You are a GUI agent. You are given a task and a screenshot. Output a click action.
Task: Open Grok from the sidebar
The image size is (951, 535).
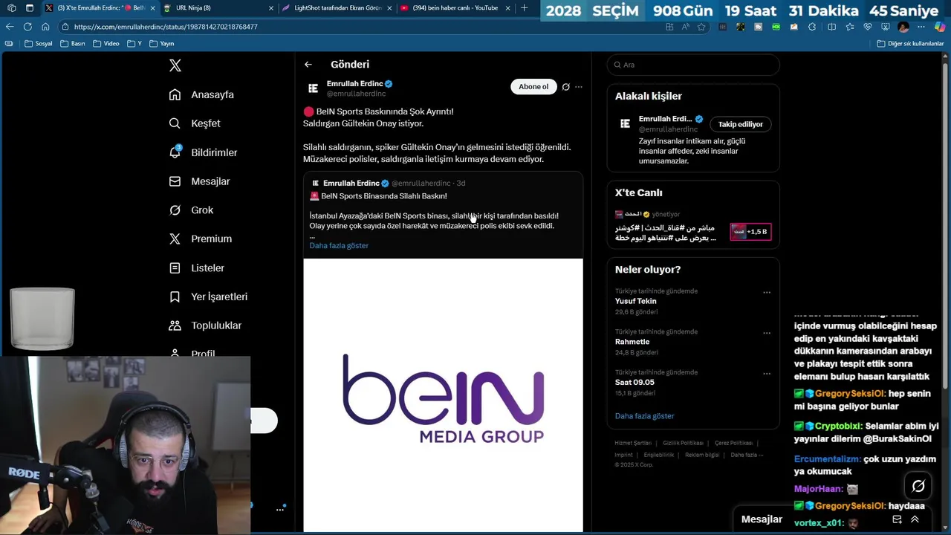pos(192,210)
